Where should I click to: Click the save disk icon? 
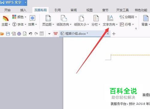[x=8, y=34]
